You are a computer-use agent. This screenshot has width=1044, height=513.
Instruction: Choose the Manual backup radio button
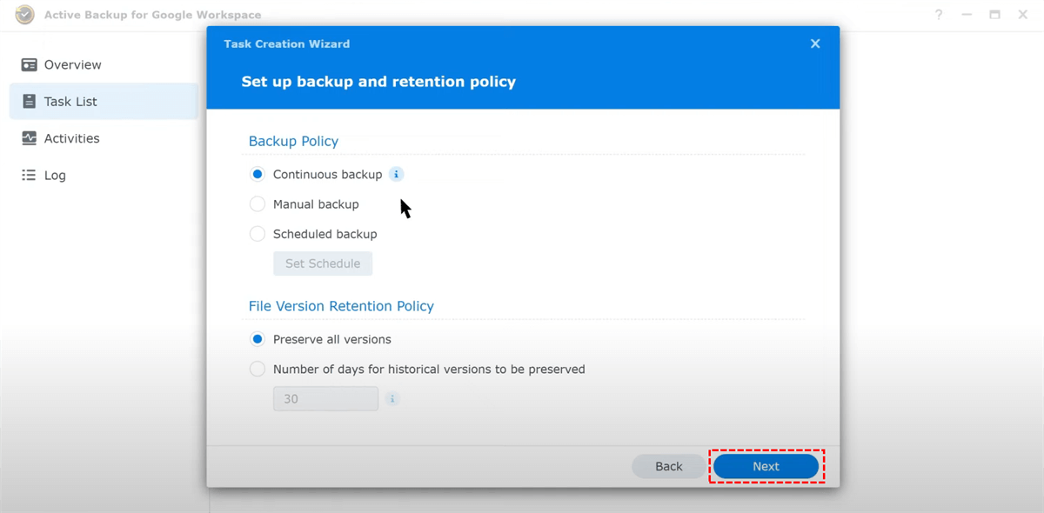(258, 204)
